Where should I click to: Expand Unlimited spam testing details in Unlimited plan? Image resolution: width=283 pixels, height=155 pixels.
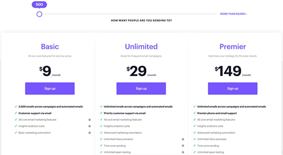pyautogui.click(x=183, y=152)
